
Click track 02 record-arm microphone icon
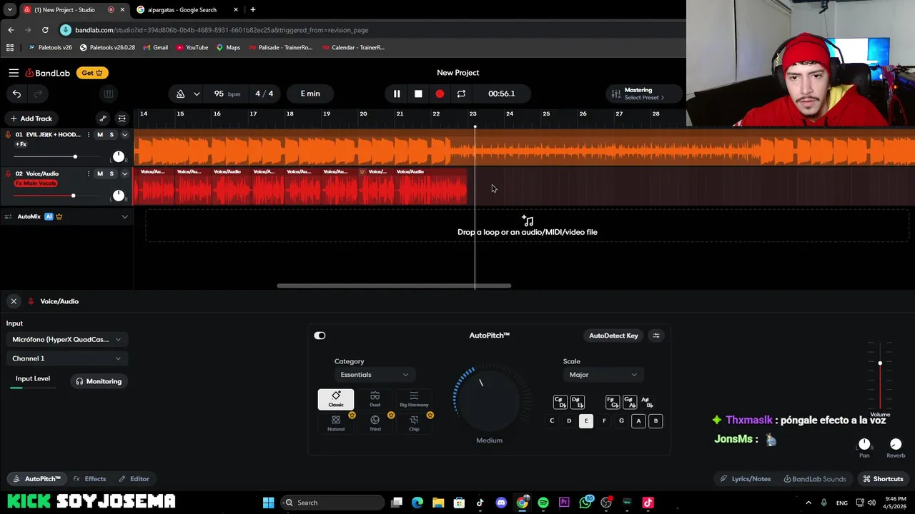point(8,173)
